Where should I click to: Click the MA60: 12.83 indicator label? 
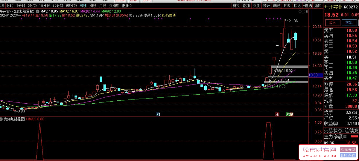[111, 11]
